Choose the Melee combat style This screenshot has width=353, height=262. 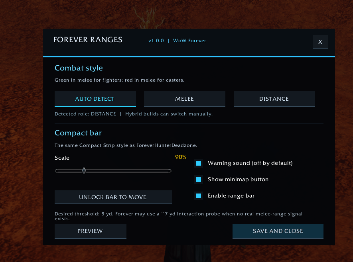pos(184,99)
